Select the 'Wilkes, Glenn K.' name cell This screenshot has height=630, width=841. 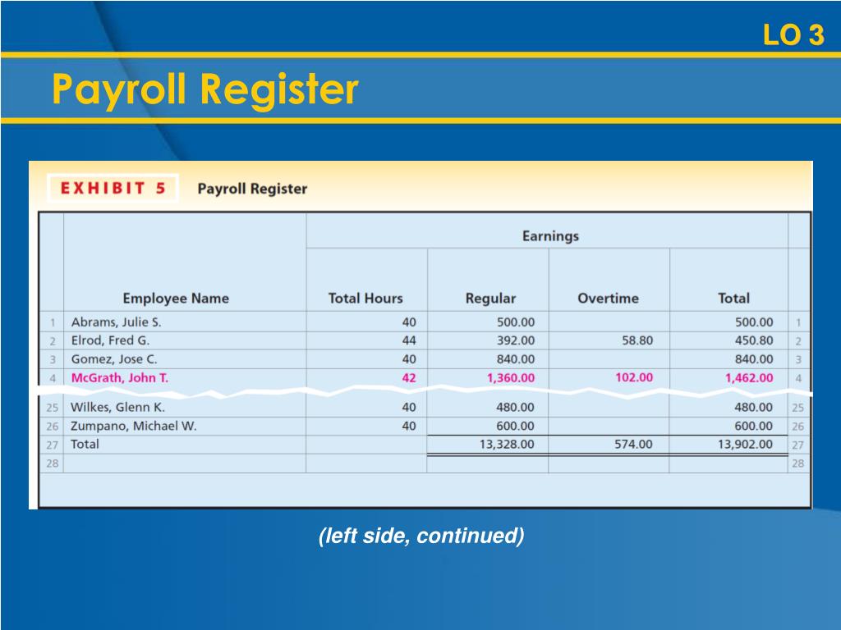117,407
